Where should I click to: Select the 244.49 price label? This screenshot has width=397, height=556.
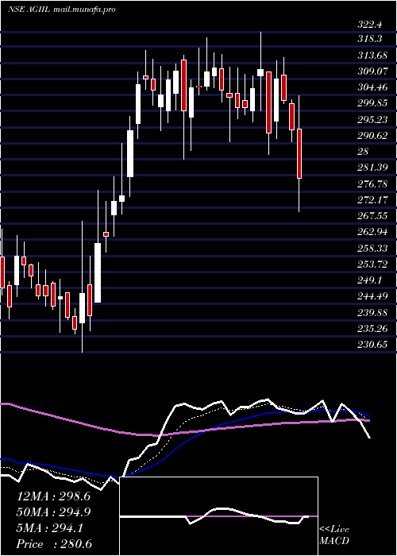pos(372,296)
